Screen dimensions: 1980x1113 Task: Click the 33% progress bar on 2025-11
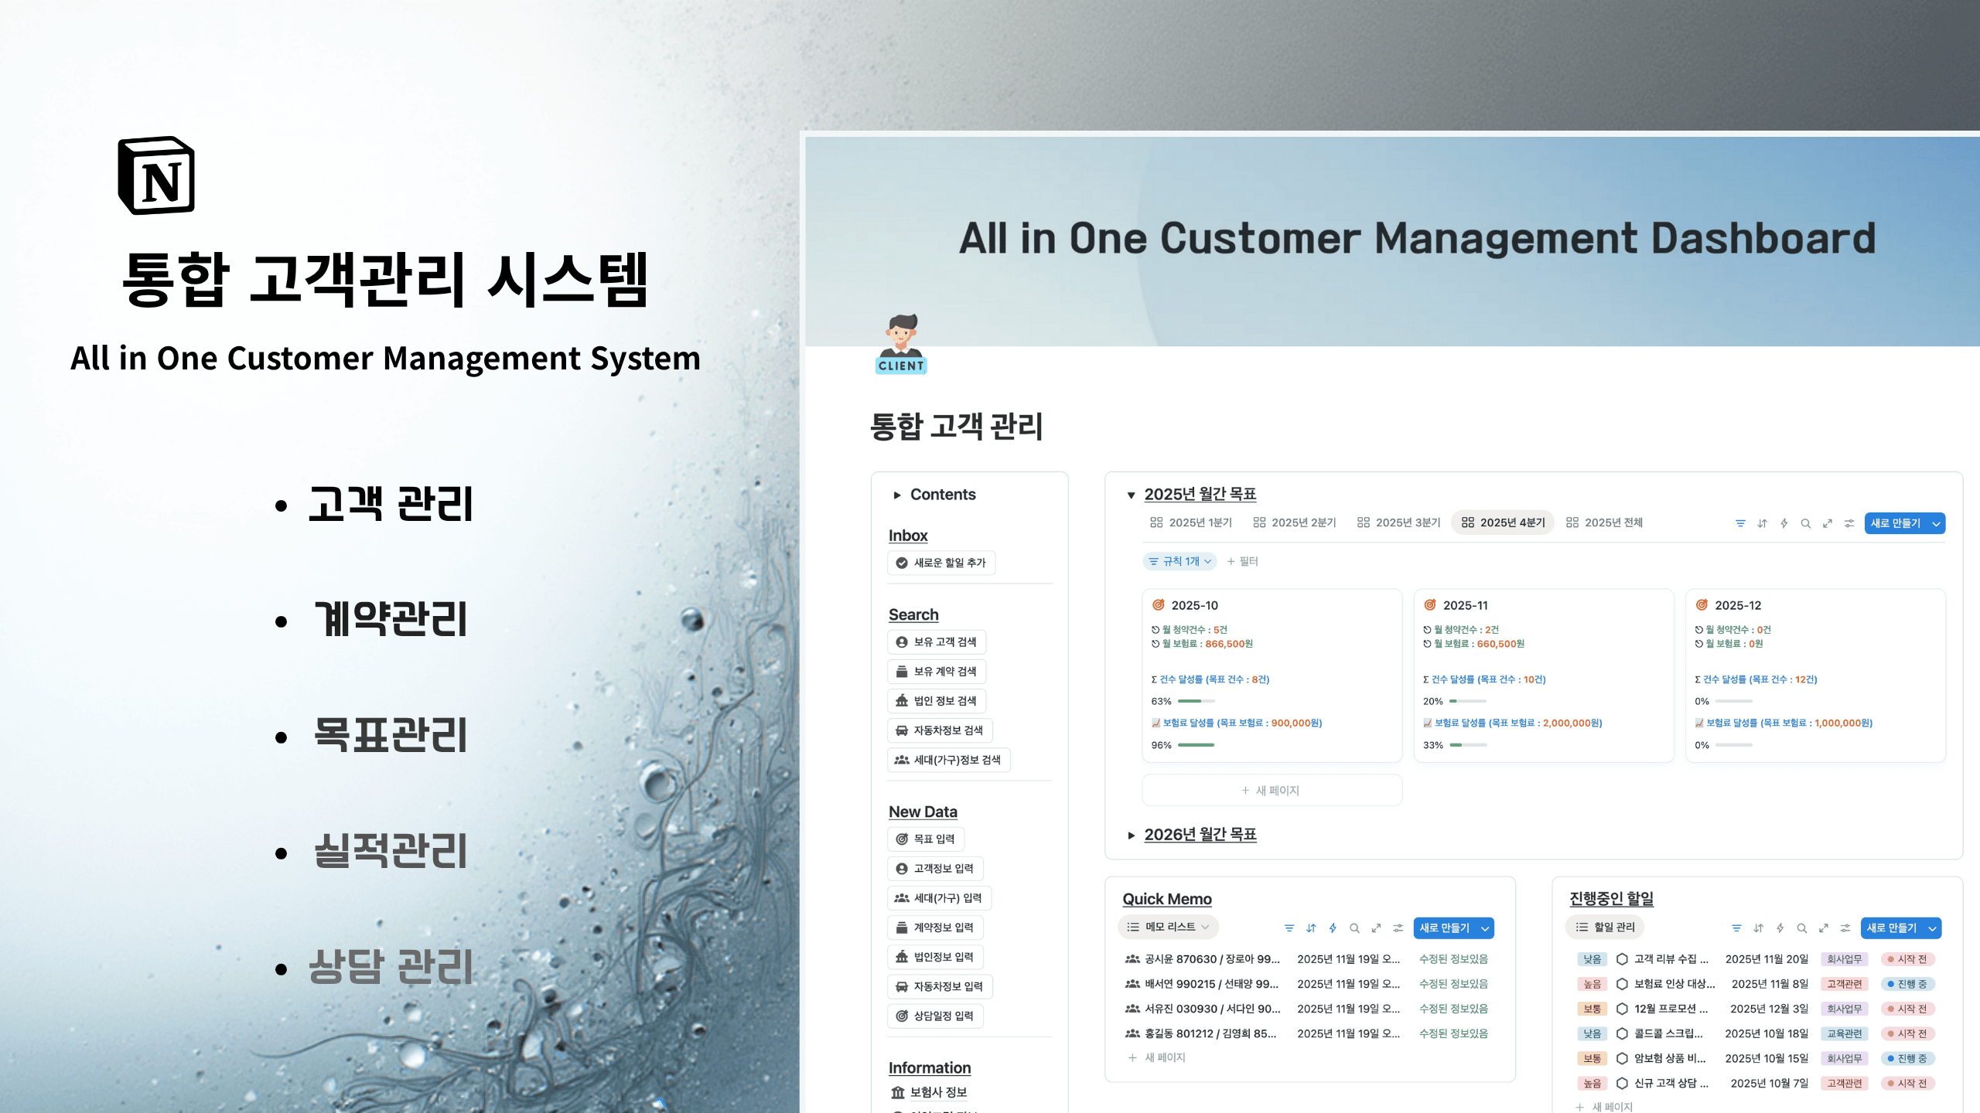tap(1468, 745)
